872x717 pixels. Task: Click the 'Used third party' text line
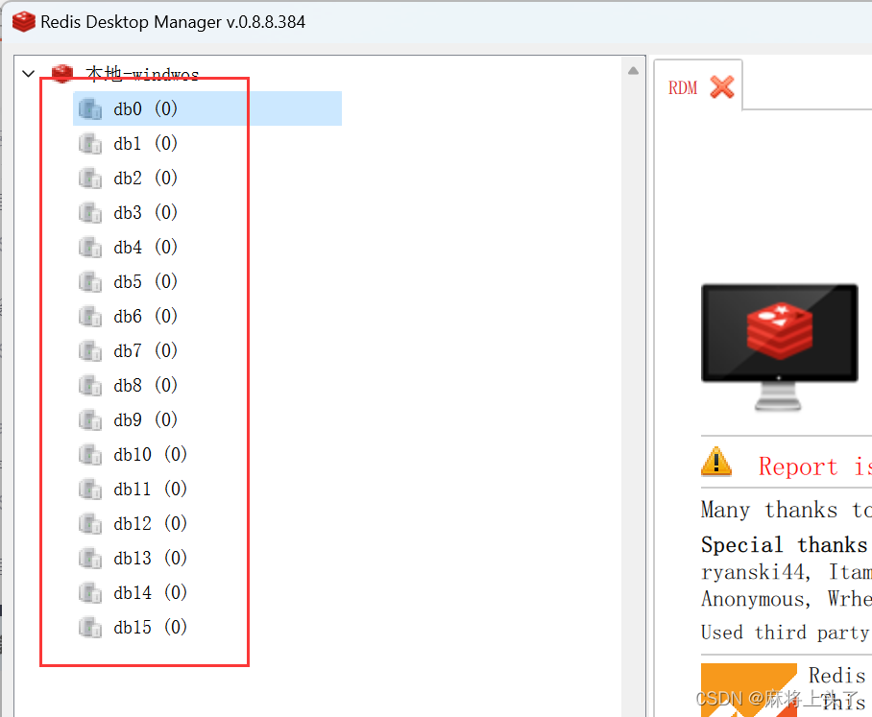(x=787, y=633)
